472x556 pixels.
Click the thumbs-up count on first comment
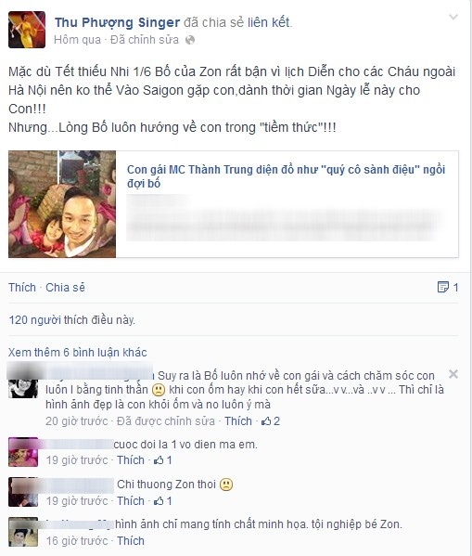(271, 421)
